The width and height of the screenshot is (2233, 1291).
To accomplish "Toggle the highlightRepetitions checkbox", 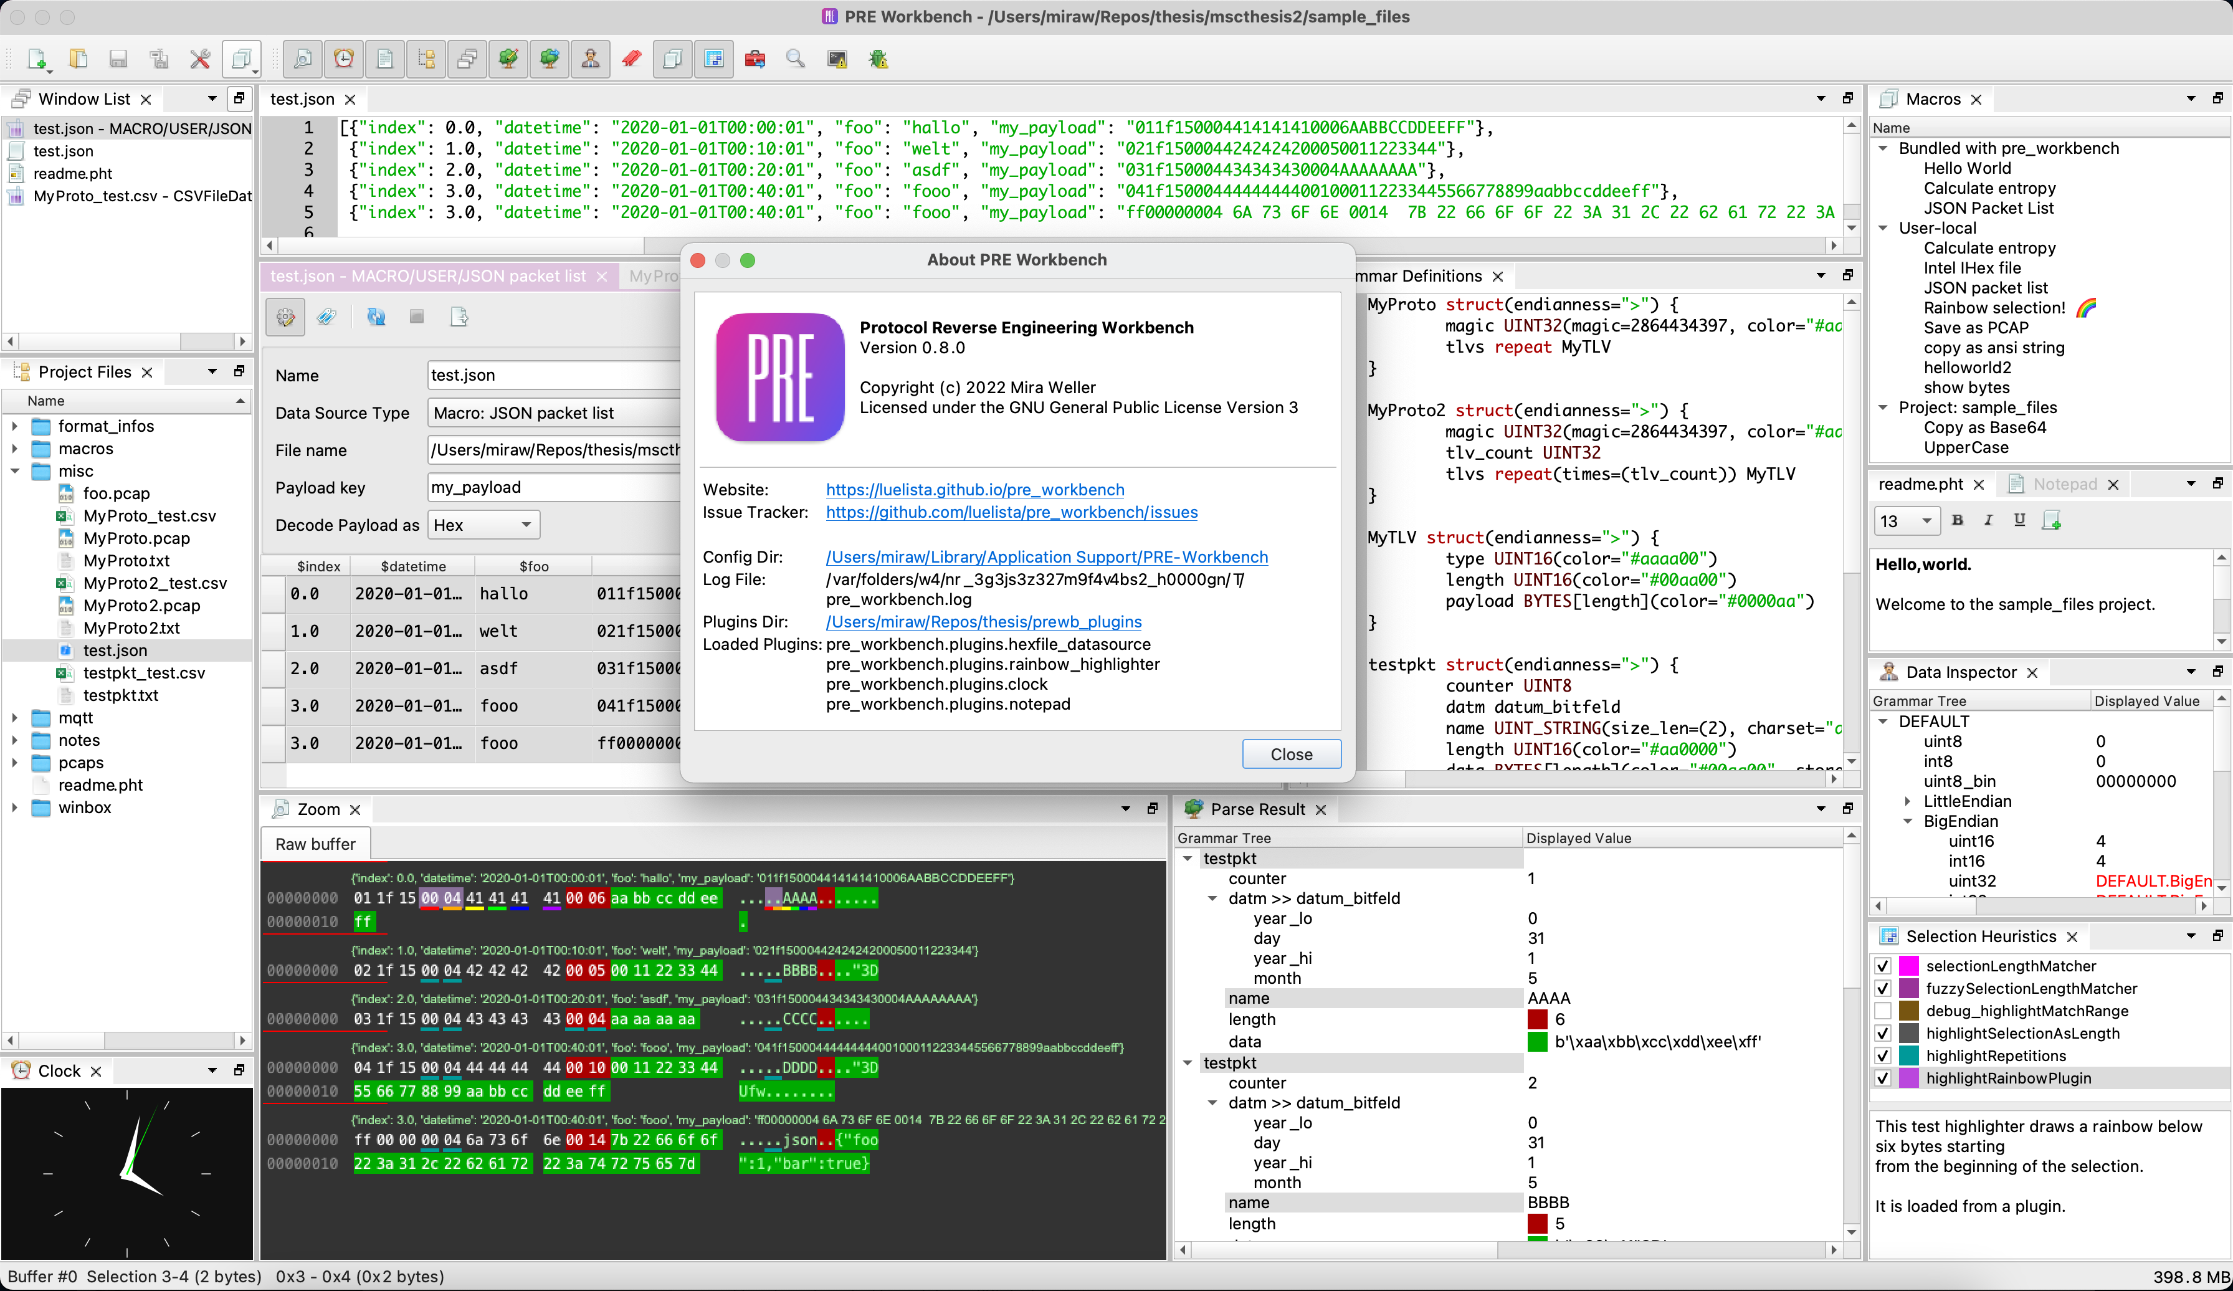I will coord(1883,1055).
